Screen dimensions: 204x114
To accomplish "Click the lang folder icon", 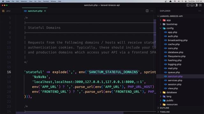I will pos(164,96).
